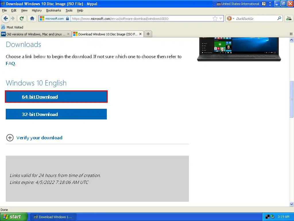Click the padlock site security icon
The image size is (294, 221).
(67, 18)
